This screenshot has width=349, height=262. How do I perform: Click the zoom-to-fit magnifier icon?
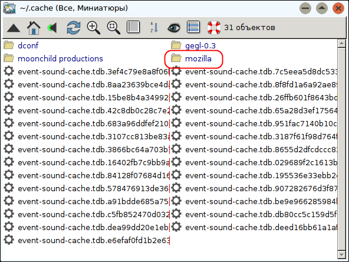(x=114, y=28)
